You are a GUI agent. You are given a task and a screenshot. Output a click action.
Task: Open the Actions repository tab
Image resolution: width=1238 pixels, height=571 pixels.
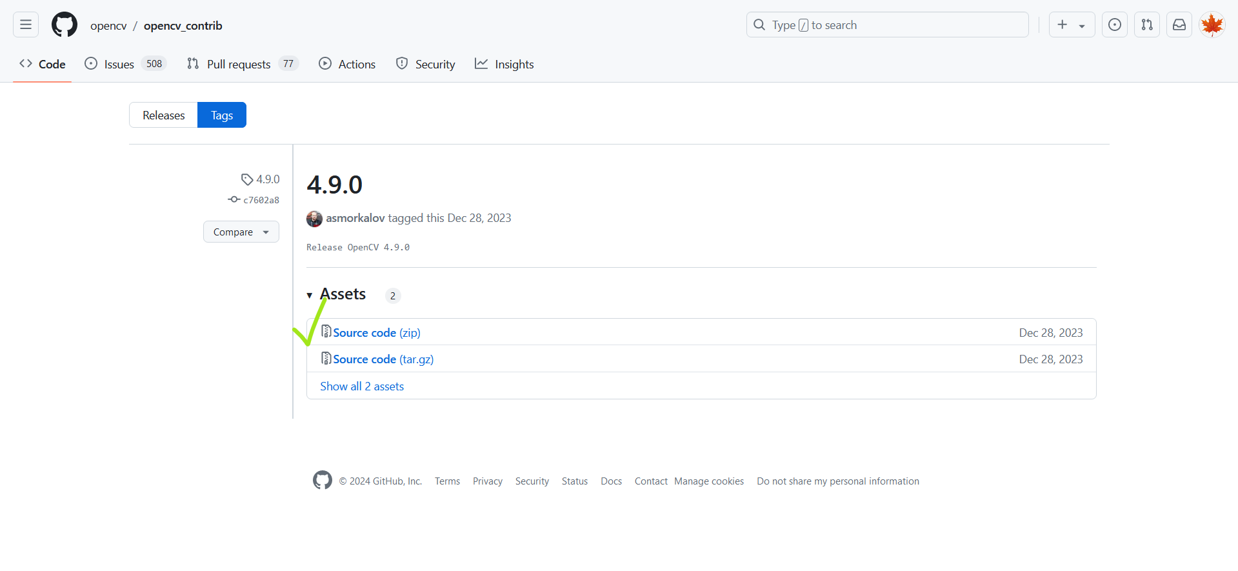(347, 65)
